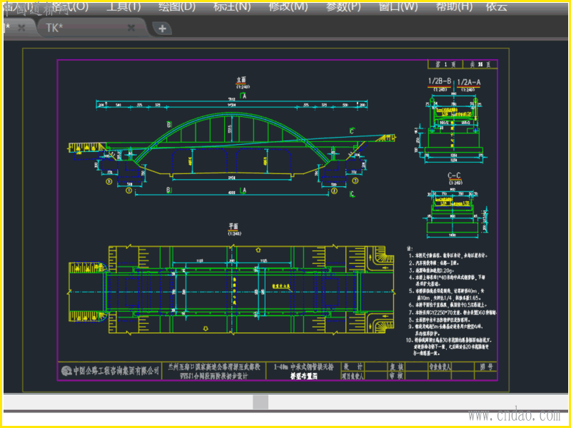Screen dimensions: 571x428
Task: Open the 标注(N) Dimension menu
Action: coord(232,6)
